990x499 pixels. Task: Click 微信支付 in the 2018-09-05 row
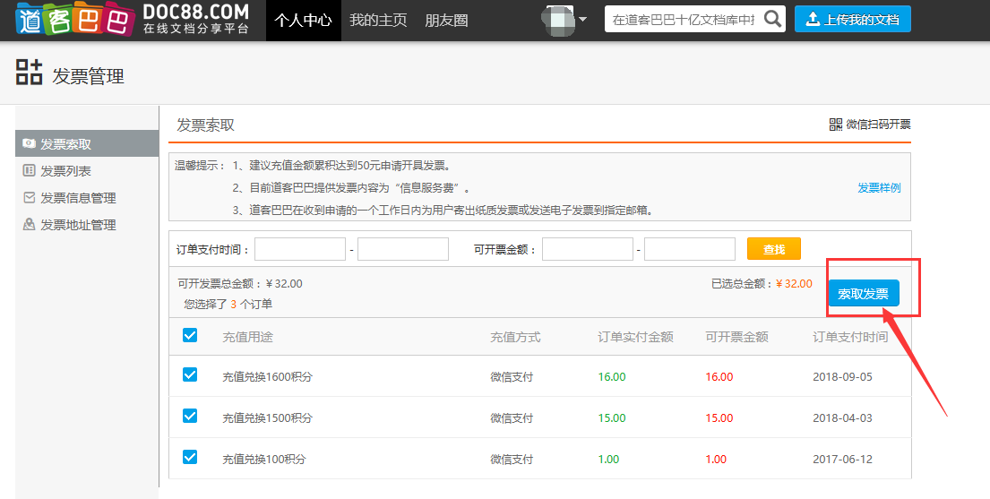pyautogui.click(x=512, y=377)
